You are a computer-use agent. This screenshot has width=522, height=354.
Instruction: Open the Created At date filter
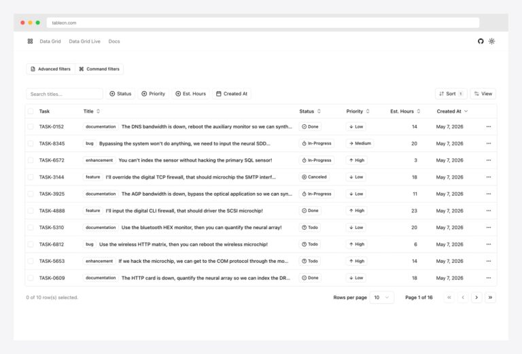tap(232, 94)
